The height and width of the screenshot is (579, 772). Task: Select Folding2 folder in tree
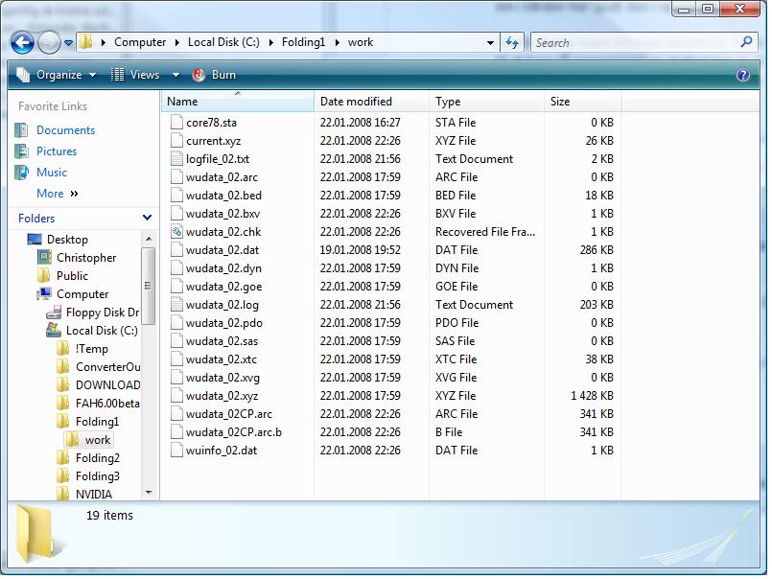pyautogui.click(x=98, y=458)
